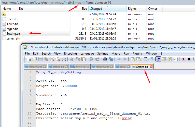Click the 39,320 B size cell
Screen dimensions: 195x127
(x=81, y=39)
